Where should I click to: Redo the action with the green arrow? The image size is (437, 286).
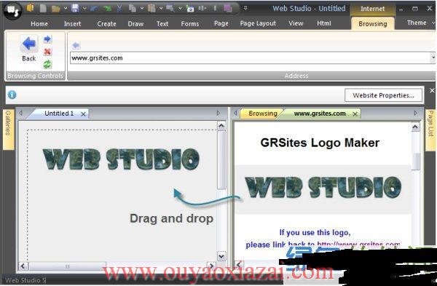coord(107,9)
